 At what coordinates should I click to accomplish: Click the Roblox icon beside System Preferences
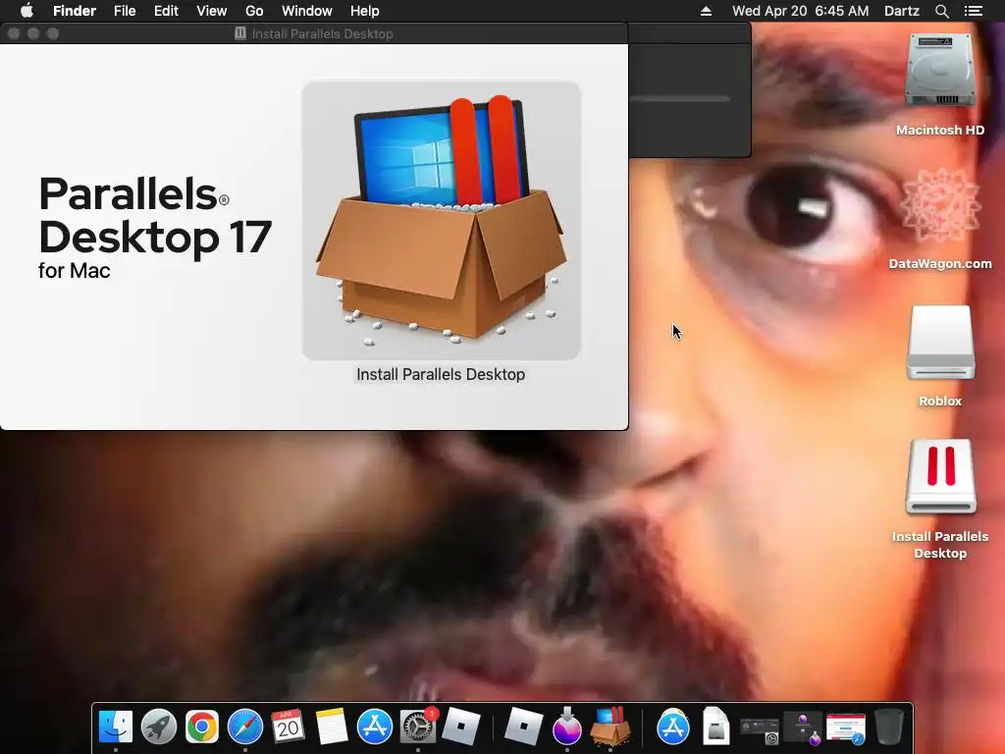pos(461,727)
